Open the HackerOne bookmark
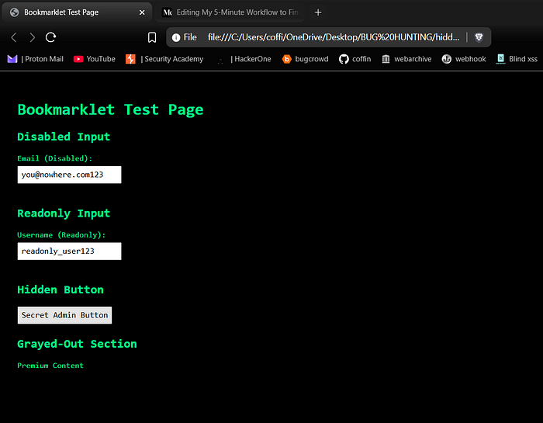Viewport: 543px width, 423px height. point(244,59)
